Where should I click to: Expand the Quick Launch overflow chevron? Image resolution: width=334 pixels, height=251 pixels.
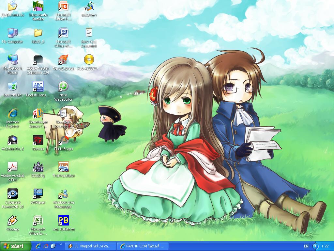[61, 244]
